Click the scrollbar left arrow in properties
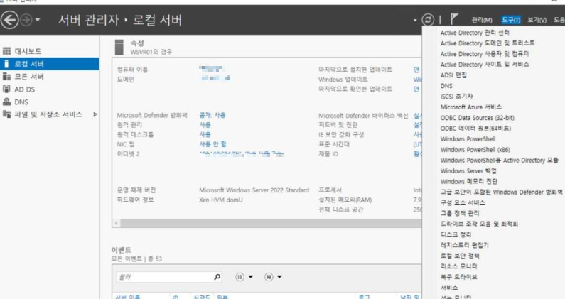 [117, 223]
